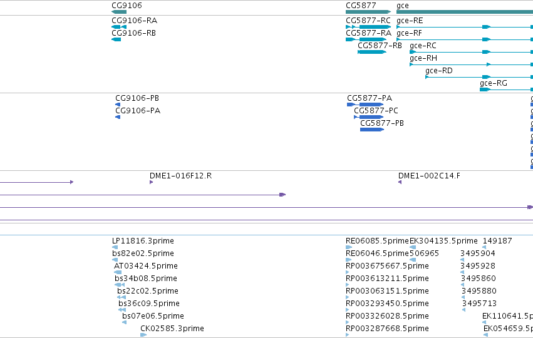
Task: Click the CG5877-PB protein feature bar
Action: tap(372, 130)
